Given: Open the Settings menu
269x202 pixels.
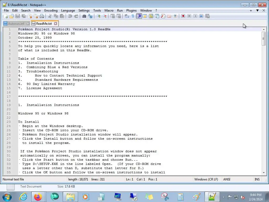Looking at the screenshot, I should [x=84, y=11].
